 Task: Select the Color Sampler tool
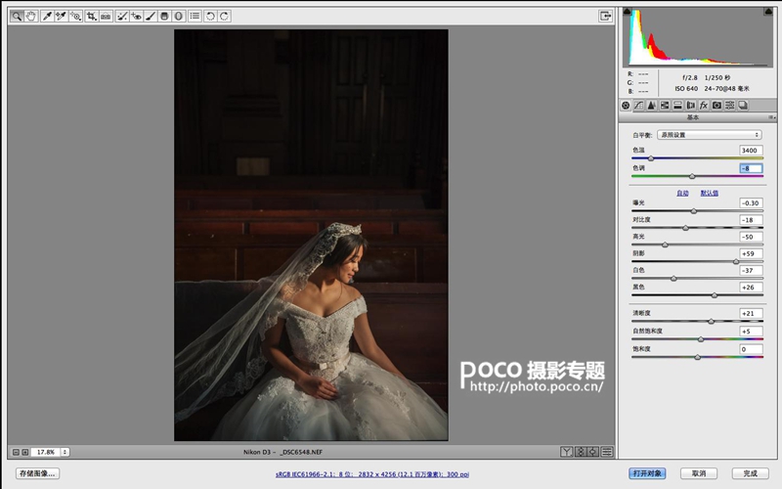point(61,16)
